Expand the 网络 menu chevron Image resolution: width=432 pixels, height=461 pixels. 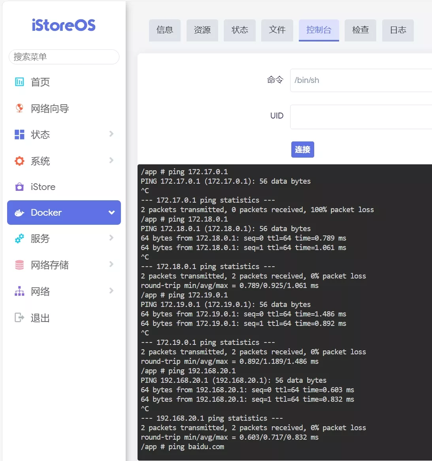(x=111, y=290)
